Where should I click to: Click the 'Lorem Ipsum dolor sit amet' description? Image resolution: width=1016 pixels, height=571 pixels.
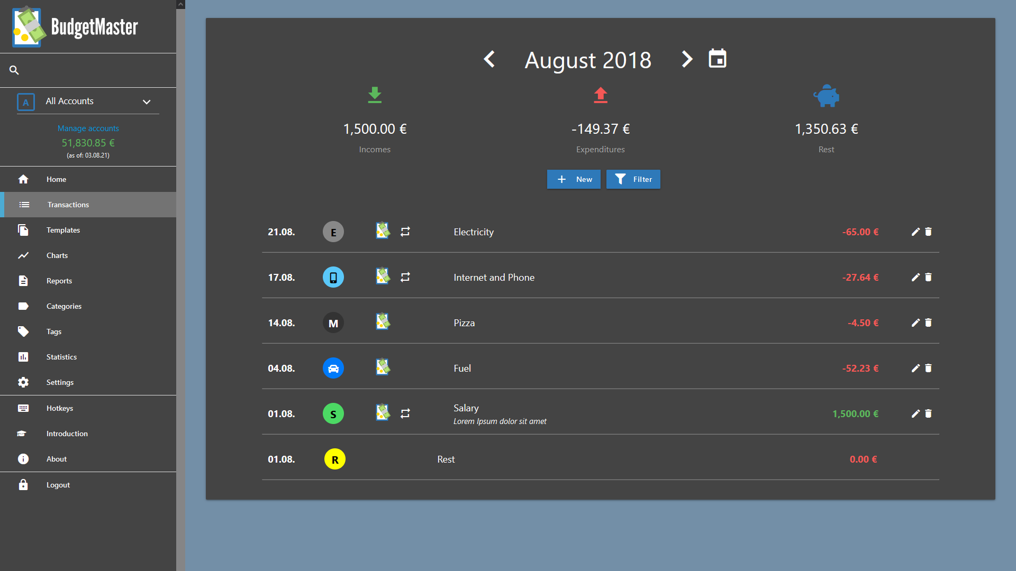500,422
